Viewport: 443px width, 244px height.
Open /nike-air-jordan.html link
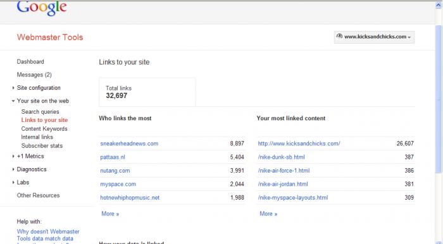[283, 184]
